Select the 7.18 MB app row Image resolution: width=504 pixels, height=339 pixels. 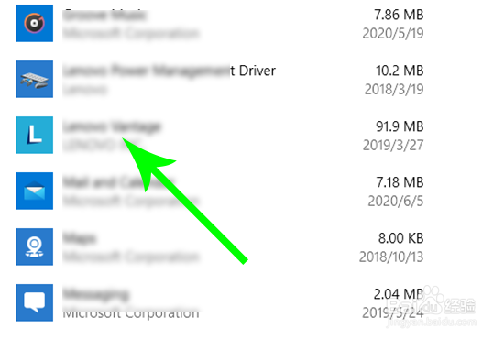(x=220, y=191)
